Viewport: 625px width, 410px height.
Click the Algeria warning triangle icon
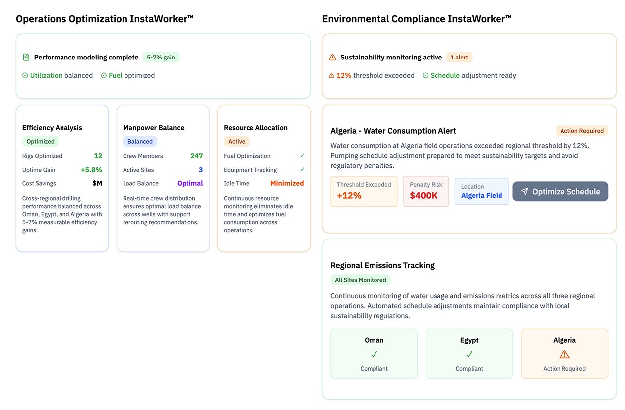tap(564, 354)
